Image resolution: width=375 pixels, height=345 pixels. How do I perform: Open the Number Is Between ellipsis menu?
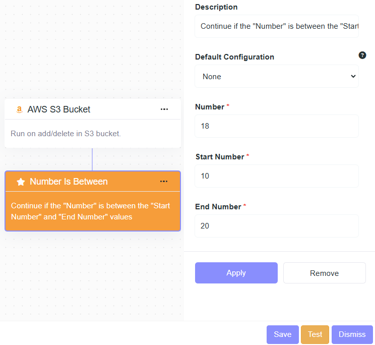(x=164, y=182)
